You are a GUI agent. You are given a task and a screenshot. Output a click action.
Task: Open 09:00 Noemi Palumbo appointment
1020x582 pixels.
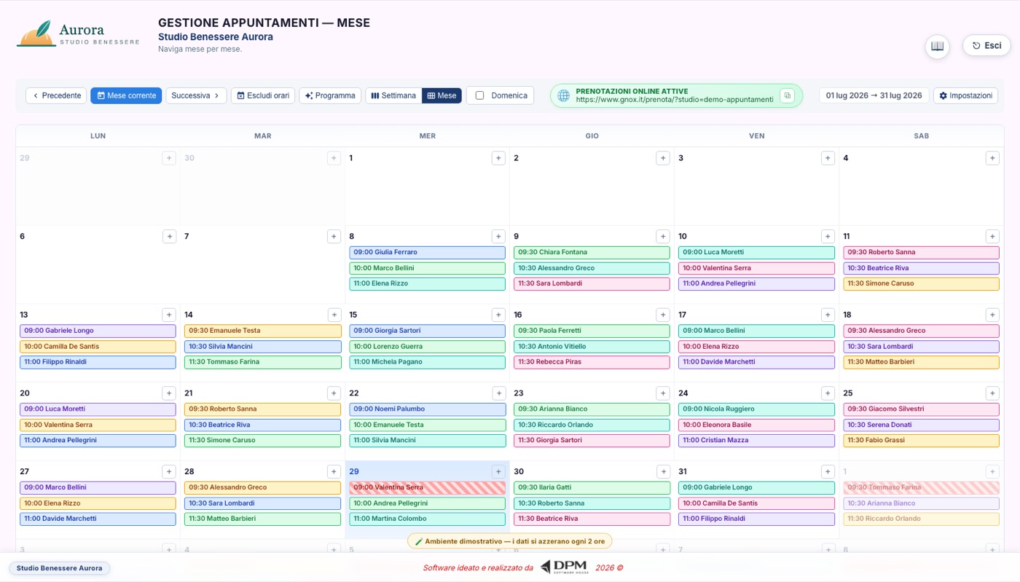(427, 409)
